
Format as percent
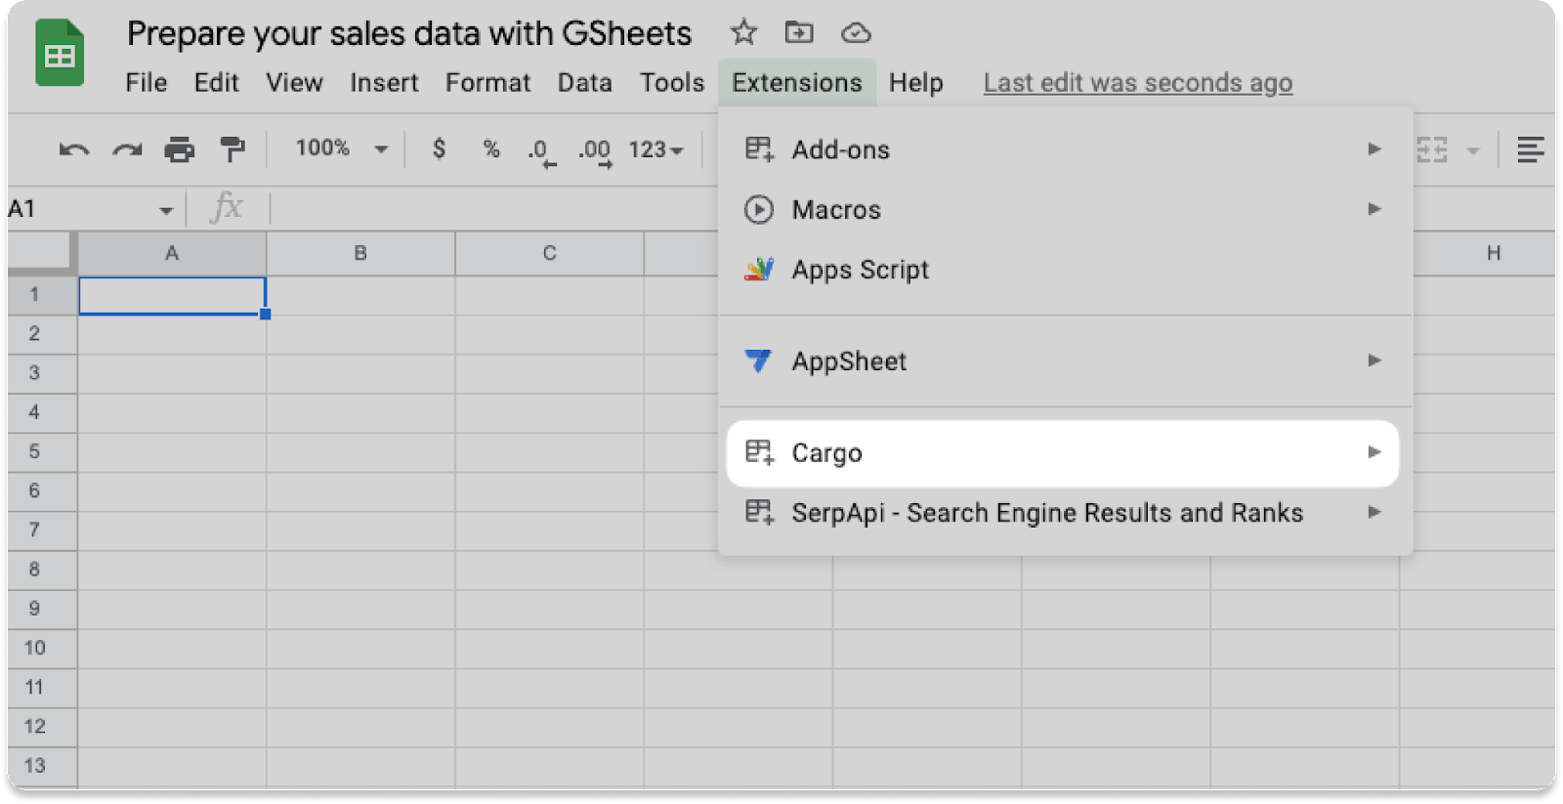coord(491,148)
